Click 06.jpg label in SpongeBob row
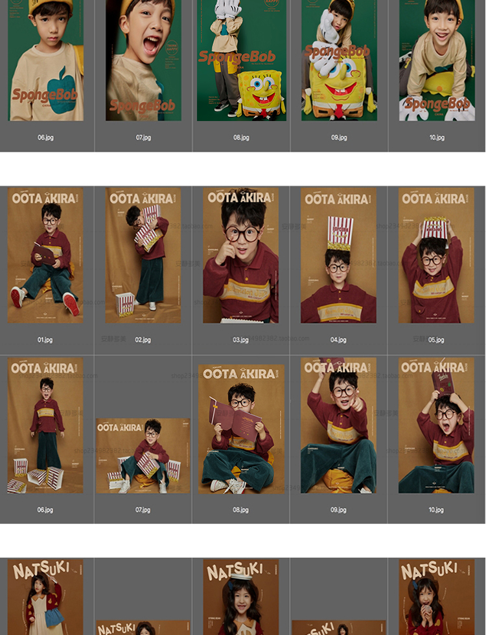The image size is (486, 635). (45, 138)
